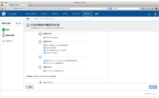This screenshot has height=98, width=159.
Task: Click the 取り消し cancel link
Action: (19, 23)
